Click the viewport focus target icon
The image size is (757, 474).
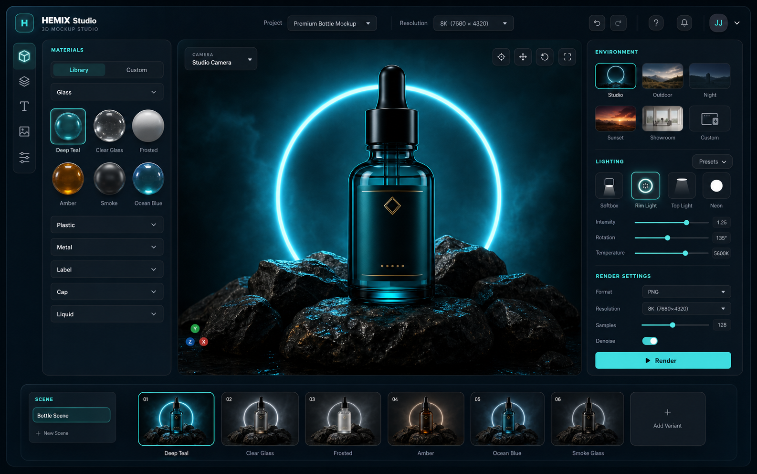pos(501,57)
